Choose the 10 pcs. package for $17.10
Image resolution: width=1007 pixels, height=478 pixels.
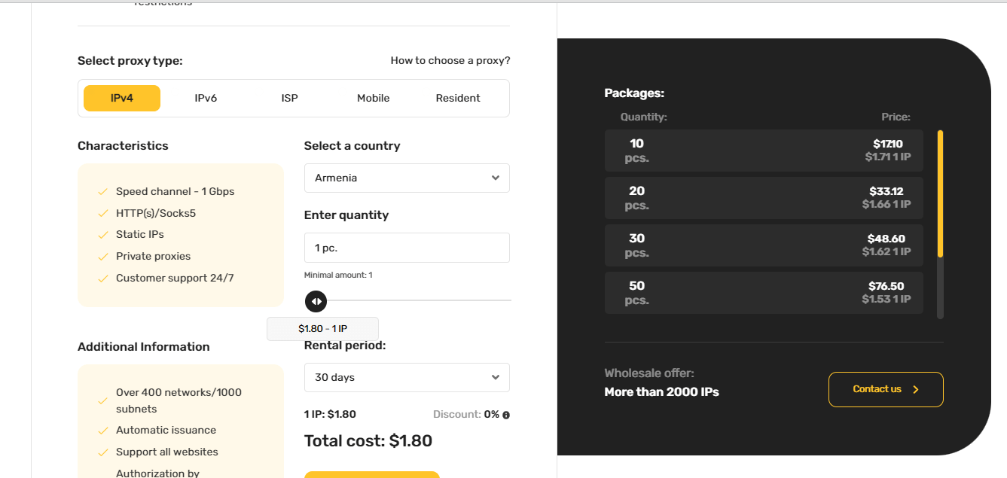coord(764,151)
